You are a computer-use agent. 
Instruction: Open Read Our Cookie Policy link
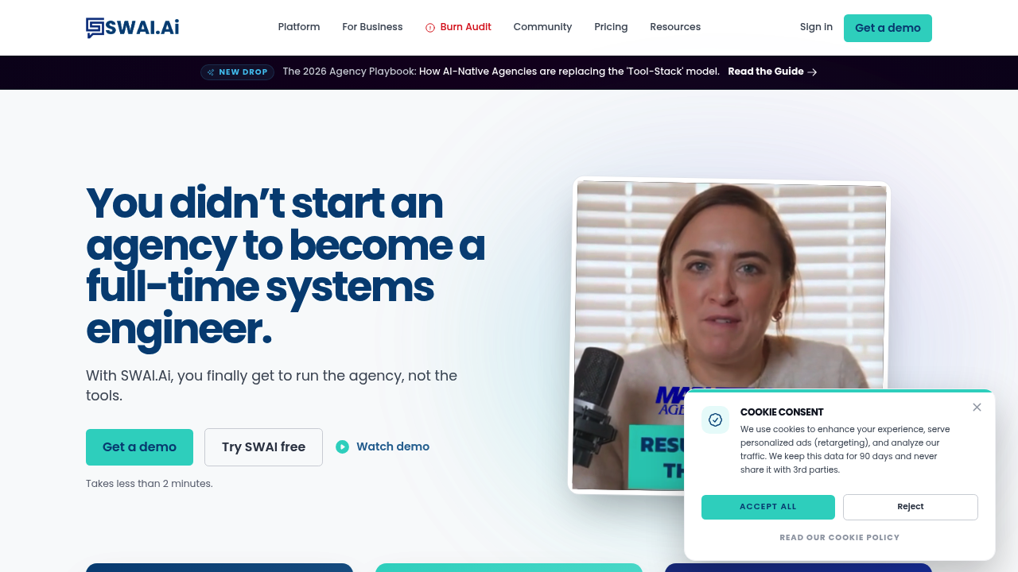tap(839, 538)
